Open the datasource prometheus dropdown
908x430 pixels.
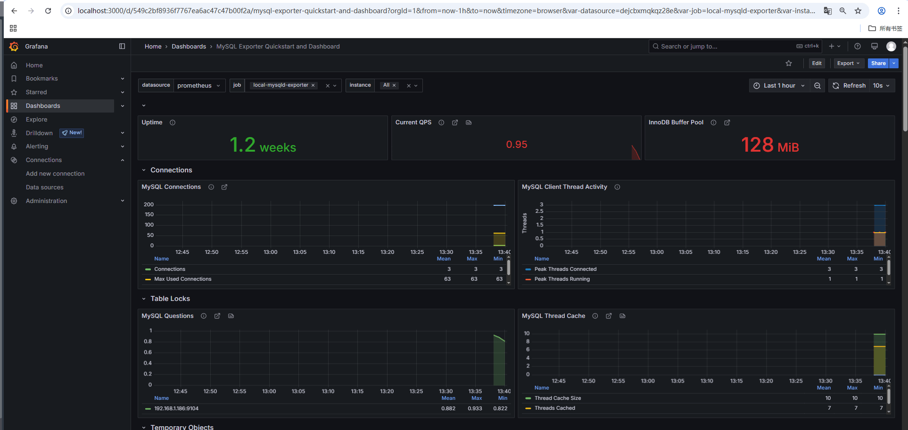click(199, 85)
